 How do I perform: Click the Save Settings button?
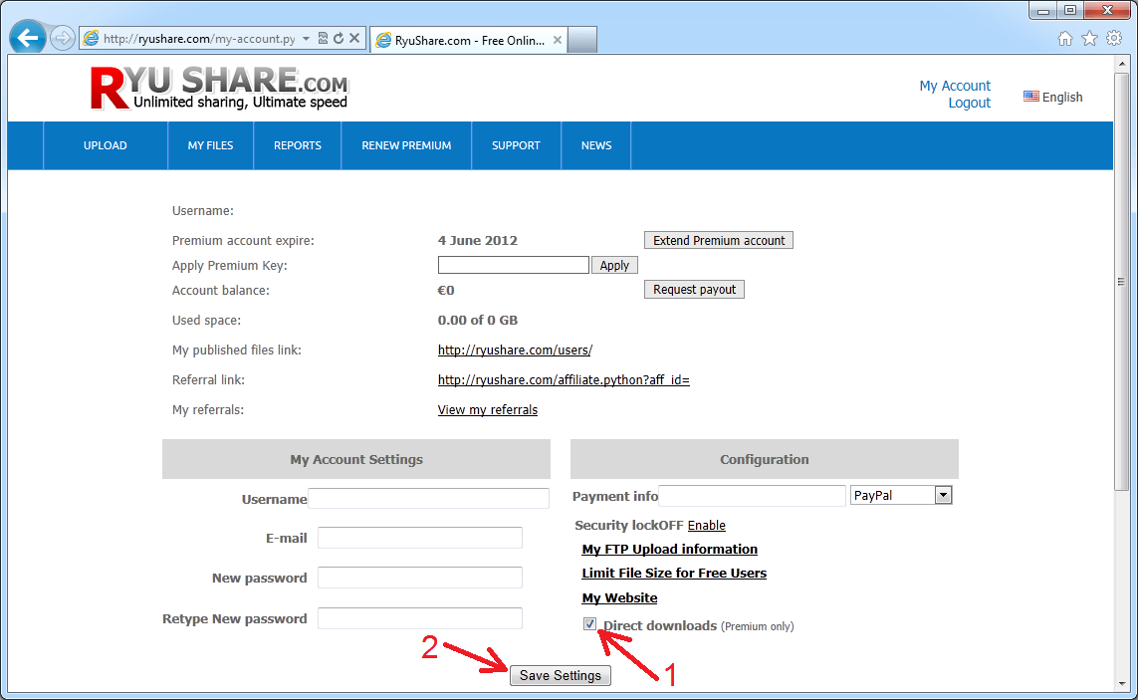coord(561,675)
